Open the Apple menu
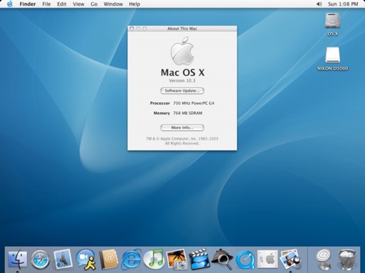This screenshot has height=273, width=365. point(10,4)
